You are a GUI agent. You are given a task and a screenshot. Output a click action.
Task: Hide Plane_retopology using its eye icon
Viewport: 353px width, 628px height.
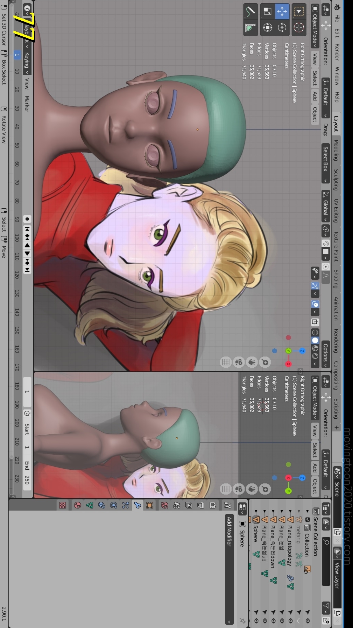coord(290,621)
